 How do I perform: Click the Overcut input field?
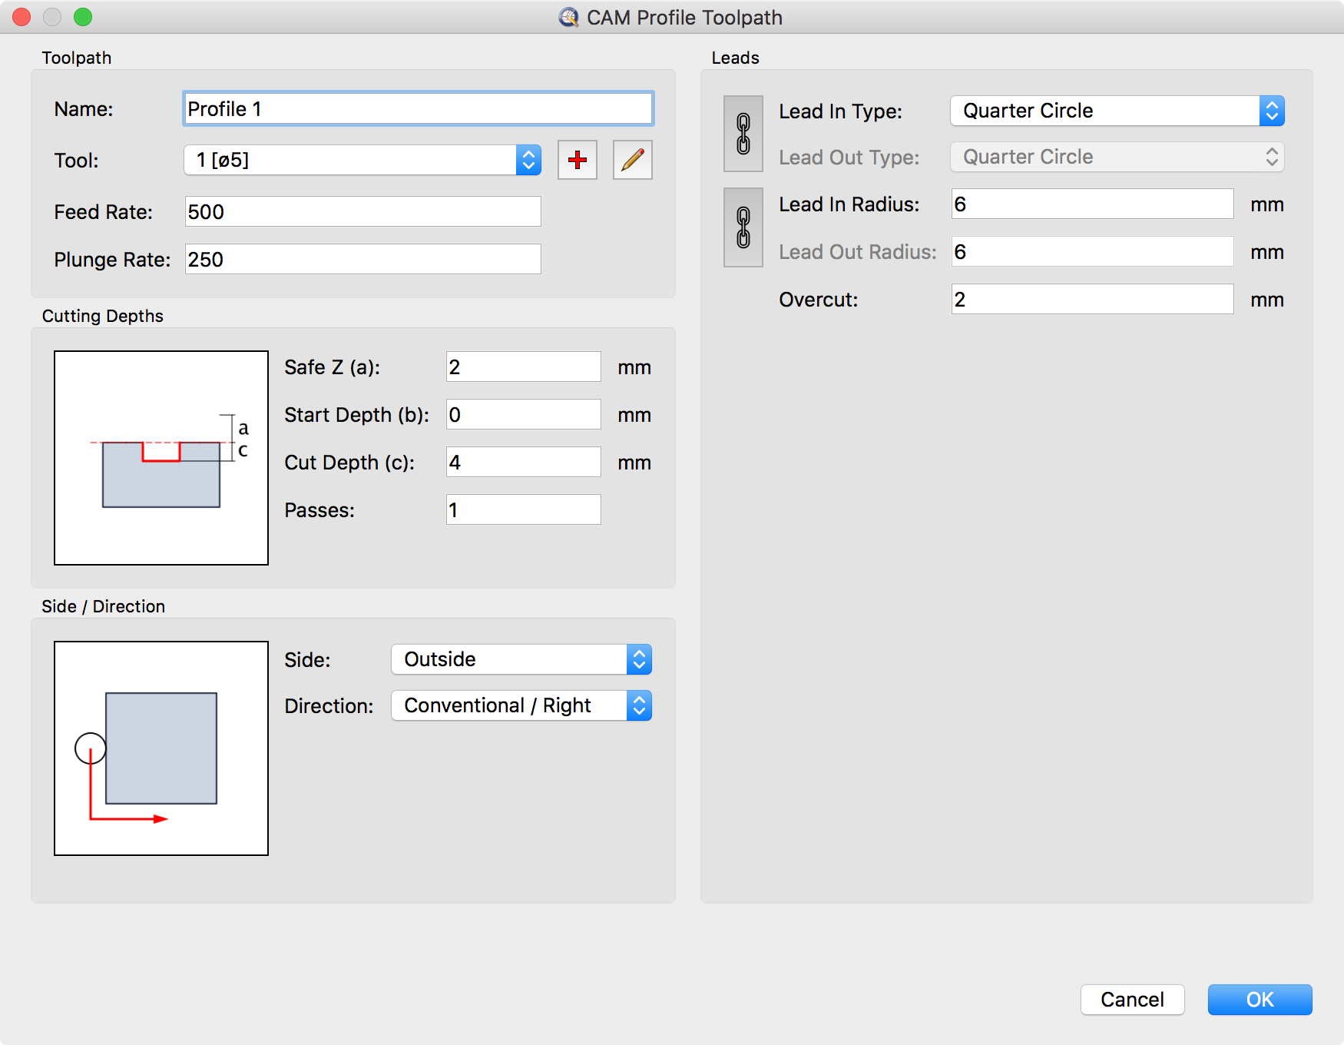pyautogui.click(x=1091, y=300)
